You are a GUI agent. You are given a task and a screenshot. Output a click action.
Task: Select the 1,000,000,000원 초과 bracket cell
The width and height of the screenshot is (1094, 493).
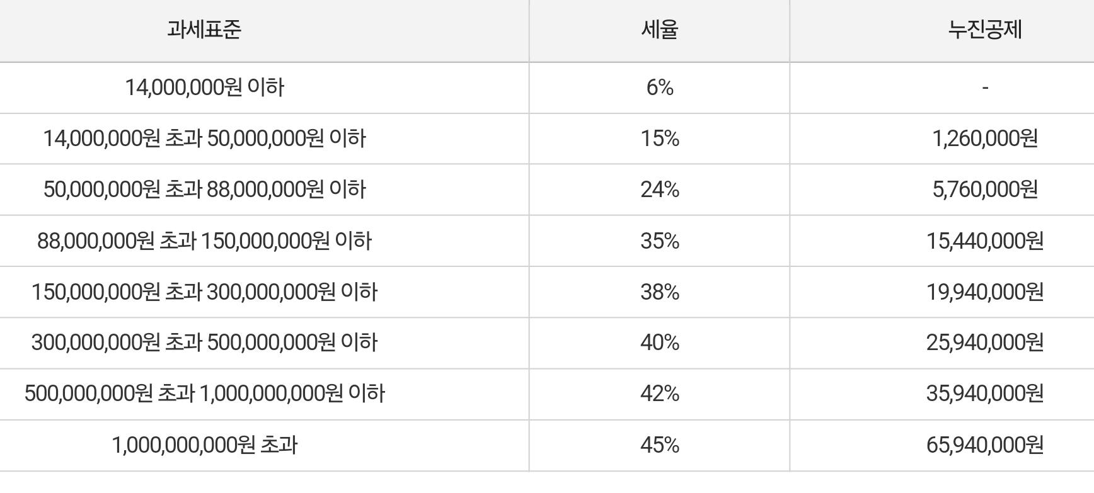(x=204, y=445)
